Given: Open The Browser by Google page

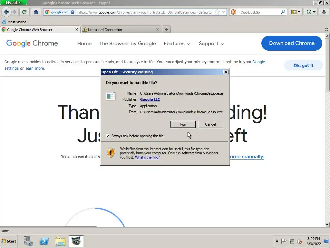Looking at the screenshot, I should [x=128, y=44].
